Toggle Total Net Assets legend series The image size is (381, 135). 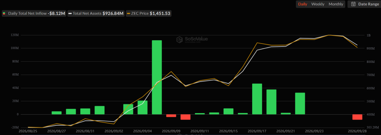coord(96,14)
